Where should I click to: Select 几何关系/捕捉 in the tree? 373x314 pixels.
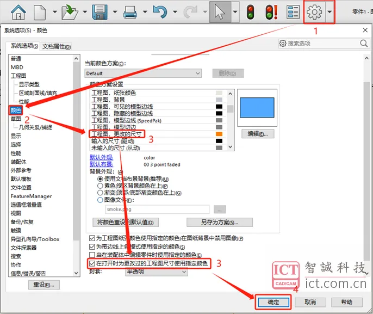tap(35, 127)
